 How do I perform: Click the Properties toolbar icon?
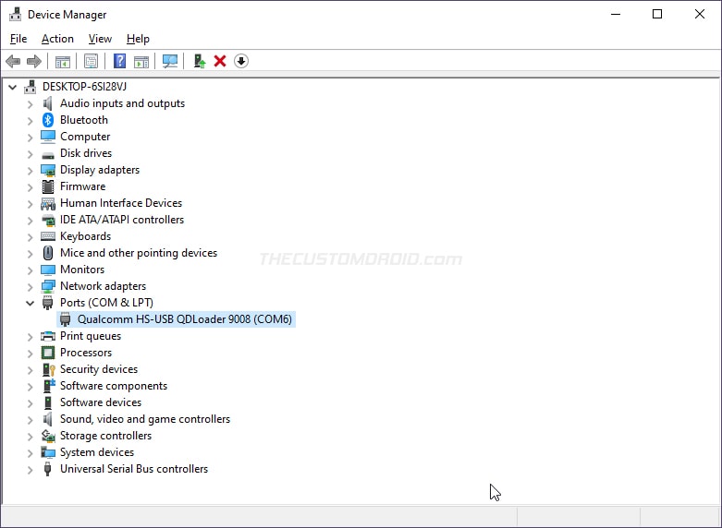[91, 61]
